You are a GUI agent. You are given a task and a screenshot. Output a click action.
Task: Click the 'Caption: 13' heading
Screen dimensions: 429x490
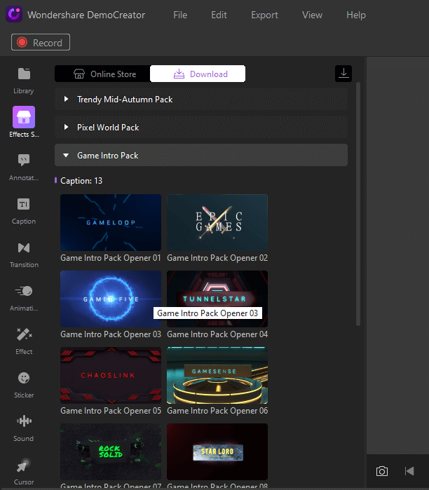point(81,181)
